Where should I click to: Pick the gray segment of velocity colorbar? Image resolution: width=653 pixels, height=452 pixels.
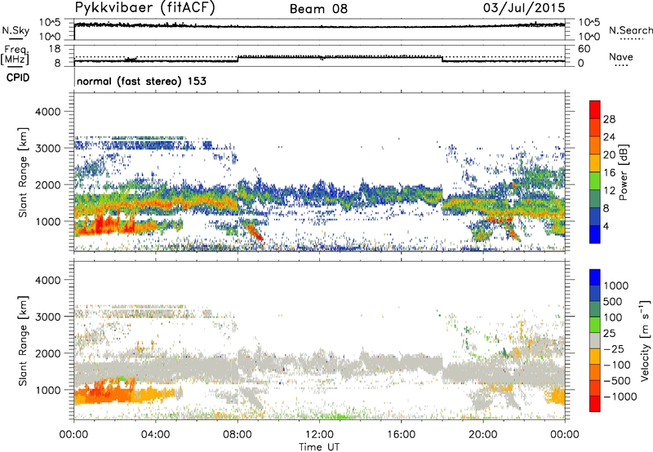(595, 341)
